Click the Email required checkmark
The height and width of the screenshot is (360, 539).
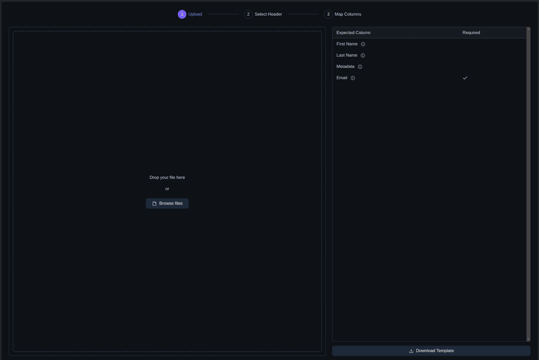tap(465, 78)
